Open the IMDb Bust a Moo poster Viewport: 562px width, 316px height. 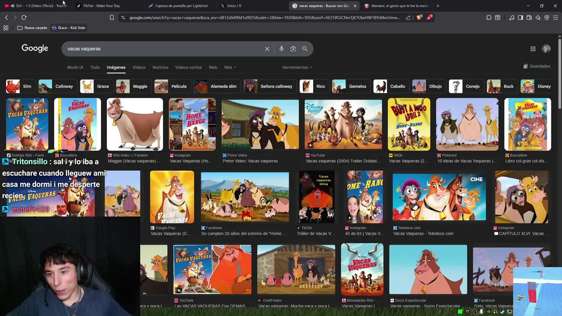(x=409, y=125)
